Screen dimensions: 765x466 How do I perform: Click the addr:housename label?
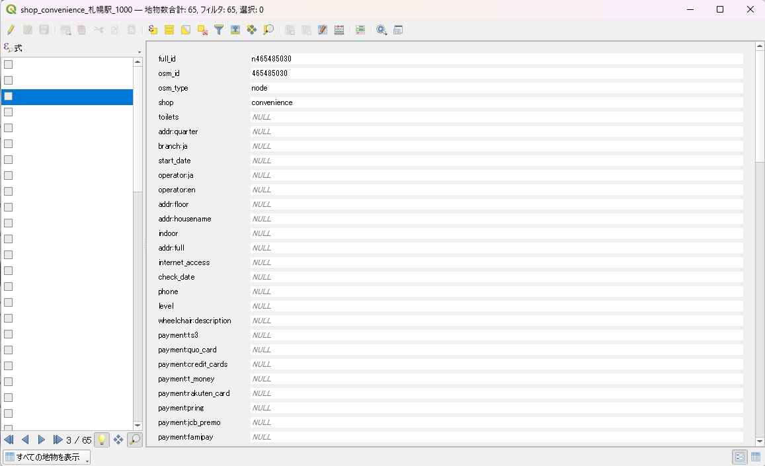pos(184,219)
